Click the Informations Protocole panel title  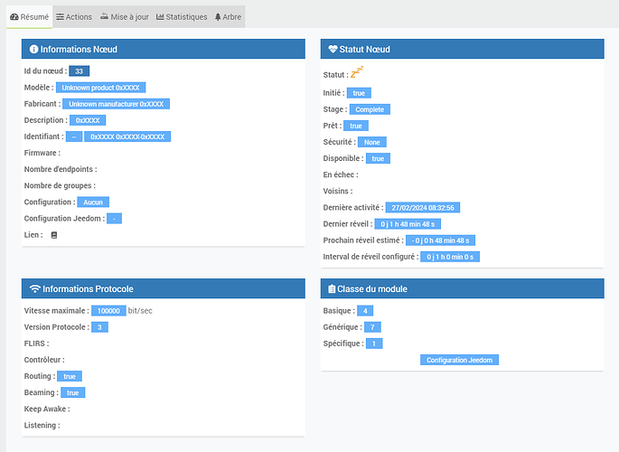click(x=88, y=289)
